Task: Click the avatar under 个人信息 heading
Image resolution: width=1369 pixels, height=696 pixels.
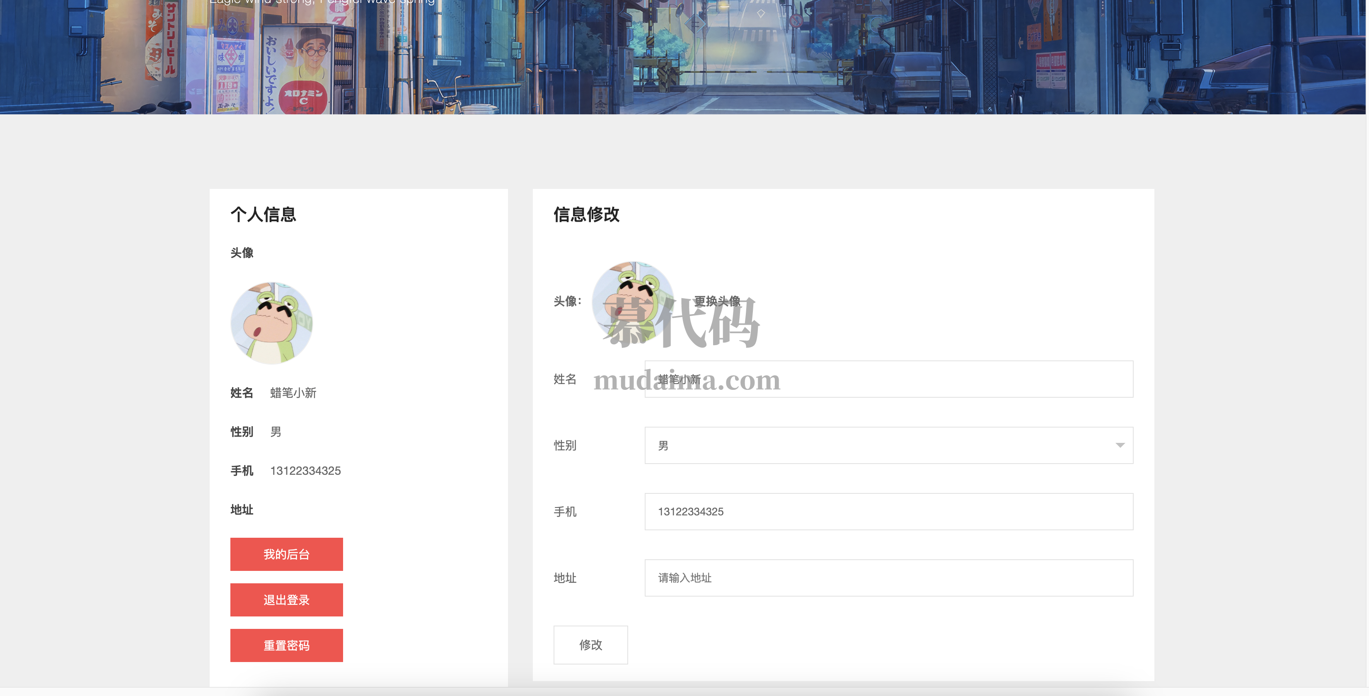Action: point(271,323)
